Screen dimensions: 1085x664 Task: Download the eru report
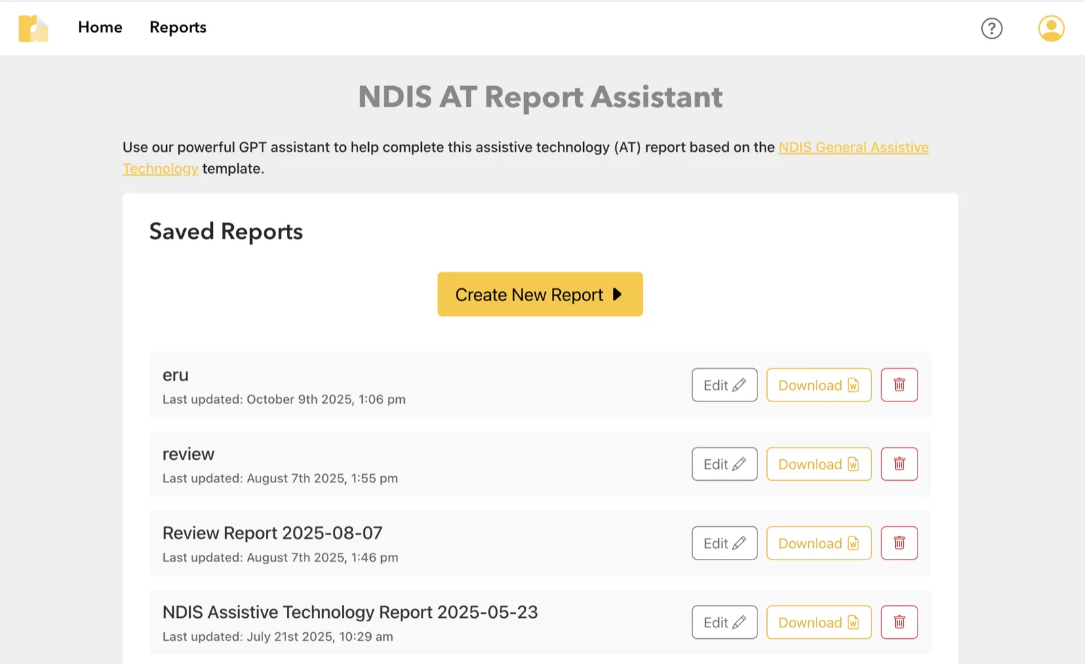click(818, 385)
